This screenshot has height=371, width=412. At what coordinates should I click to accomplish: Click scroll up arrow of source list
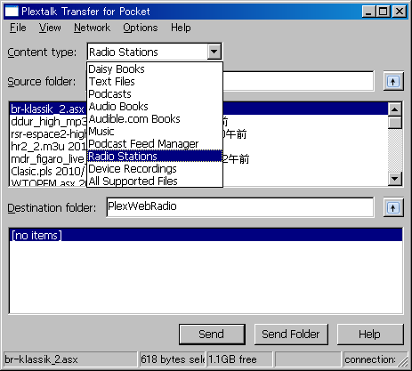(395, 109)
